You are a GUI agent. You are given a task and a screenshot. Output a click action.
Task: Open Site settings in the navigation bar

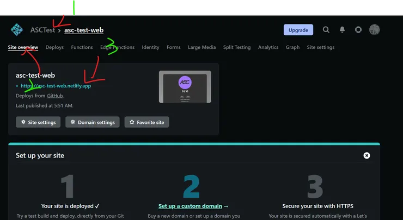(321, 47)
